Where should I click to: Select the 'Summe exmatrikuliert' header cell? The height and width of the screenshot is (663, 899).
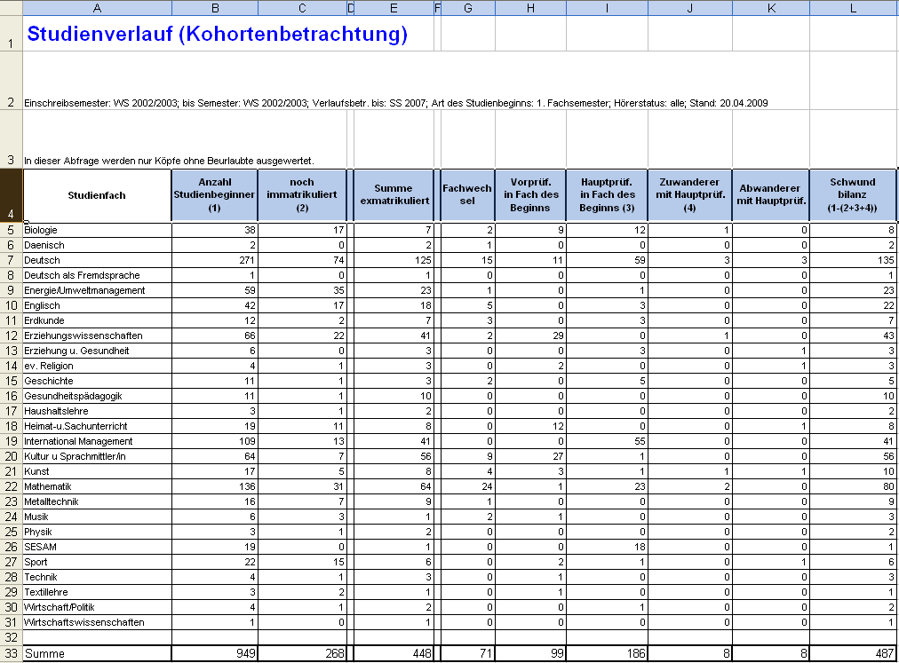click(394, 195)
